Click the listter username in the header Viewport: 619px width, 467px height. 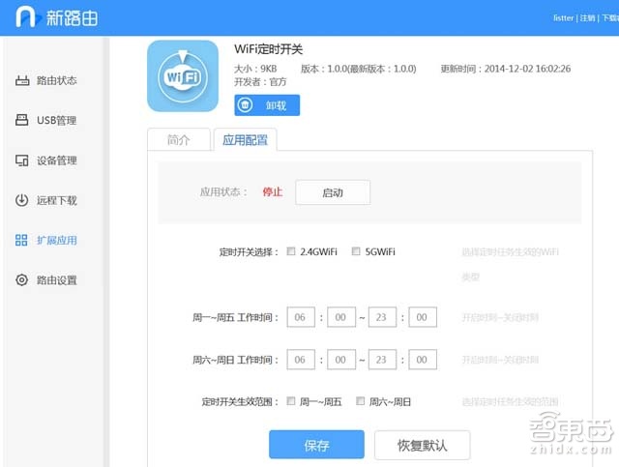563,17
